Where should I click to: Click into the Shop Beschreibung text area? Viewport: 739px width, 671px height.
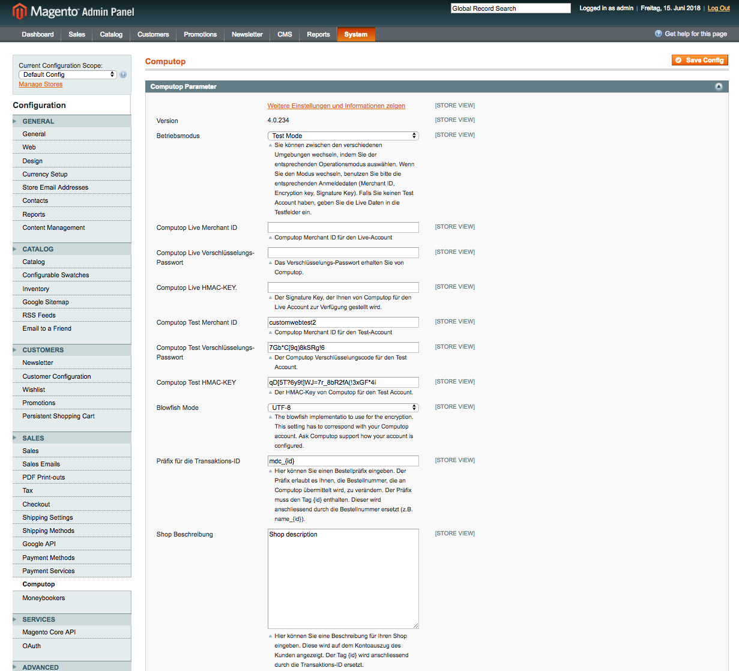(343, 579)
